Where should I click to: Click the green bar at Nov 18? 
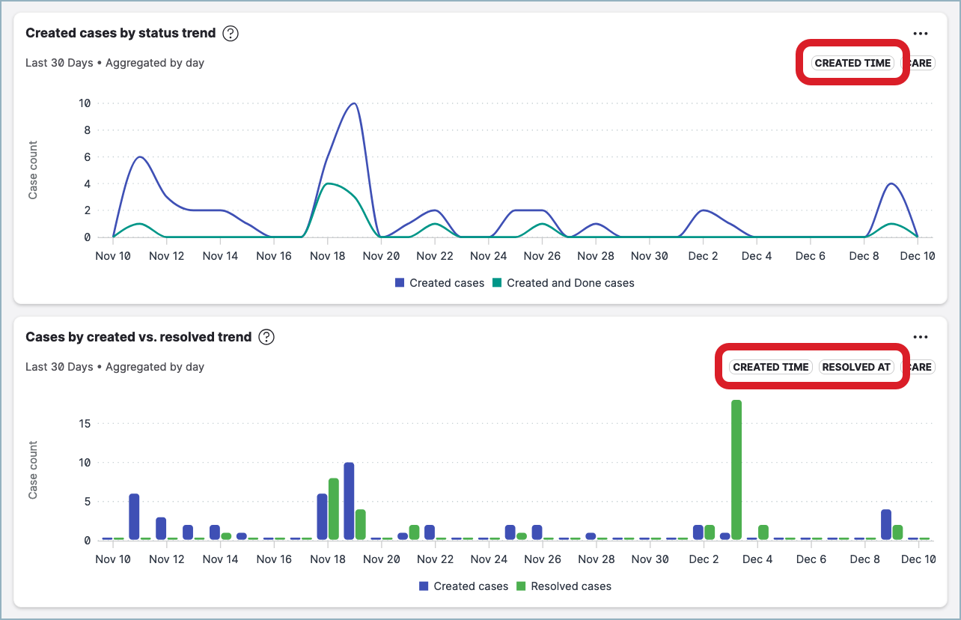334,508
